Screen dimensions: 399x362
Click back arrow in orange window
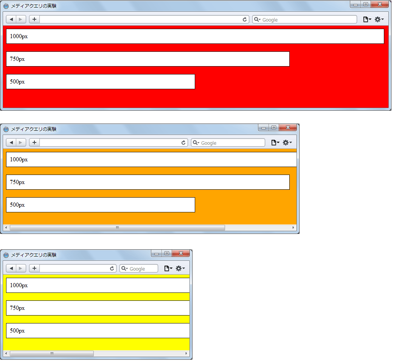click(11, 142)
